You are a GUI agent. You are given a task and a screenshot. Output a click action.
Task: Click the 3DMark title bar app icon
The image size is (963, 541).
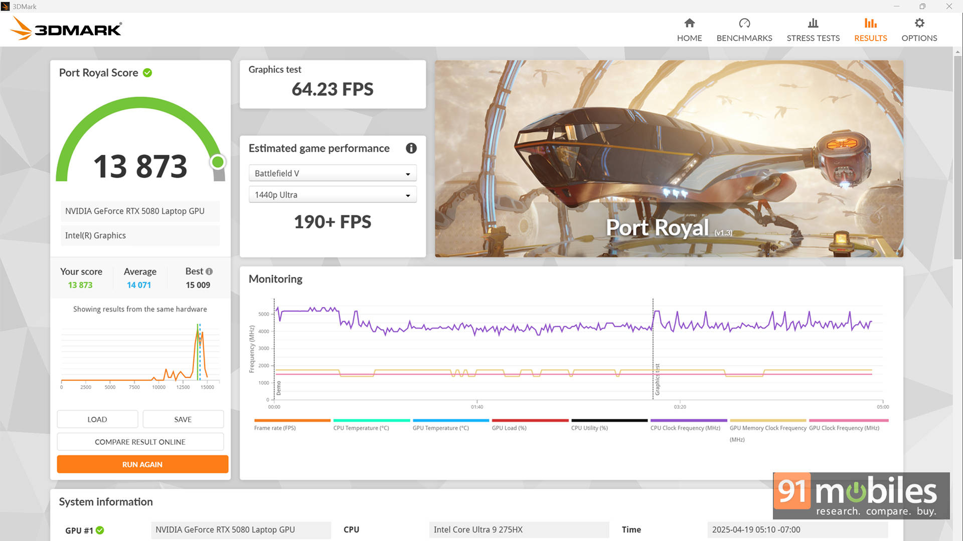(x=5, y=7)
